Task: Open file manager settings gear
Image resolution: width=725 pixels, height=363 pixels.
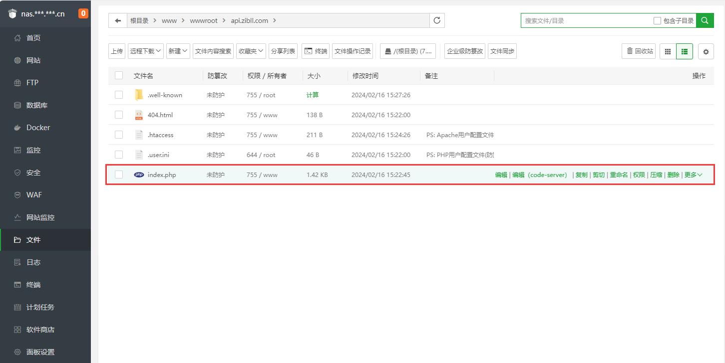Action: [x=706, y=51]
